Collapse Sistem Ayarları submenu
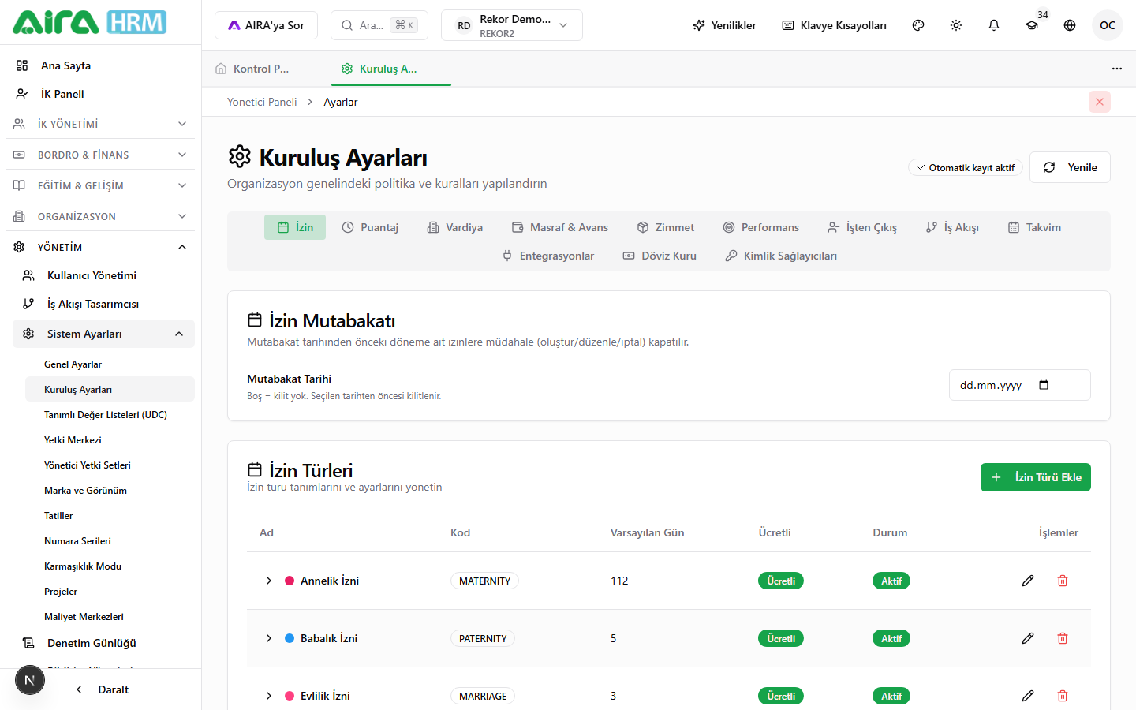Screen dimensions: 1136x710 (x=103, y=334)
